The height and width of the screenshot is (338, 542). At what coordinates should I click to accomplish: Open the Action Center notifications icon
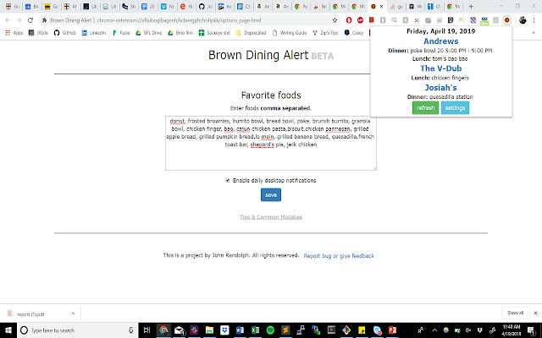[x=531, y=330]
